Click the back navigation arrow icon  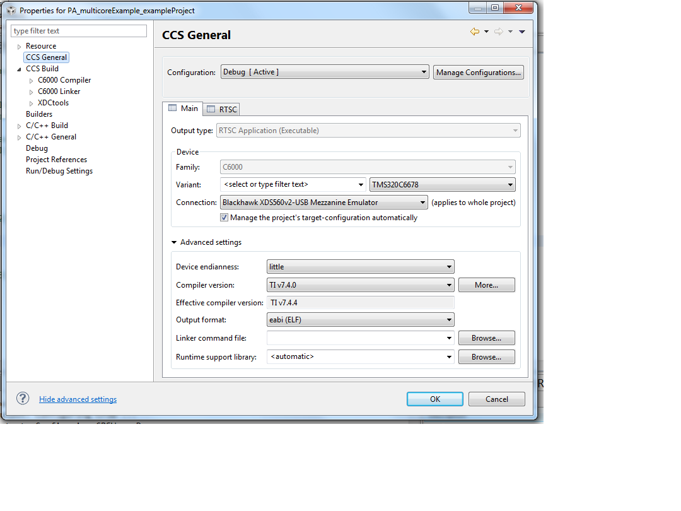pos(475,32)
